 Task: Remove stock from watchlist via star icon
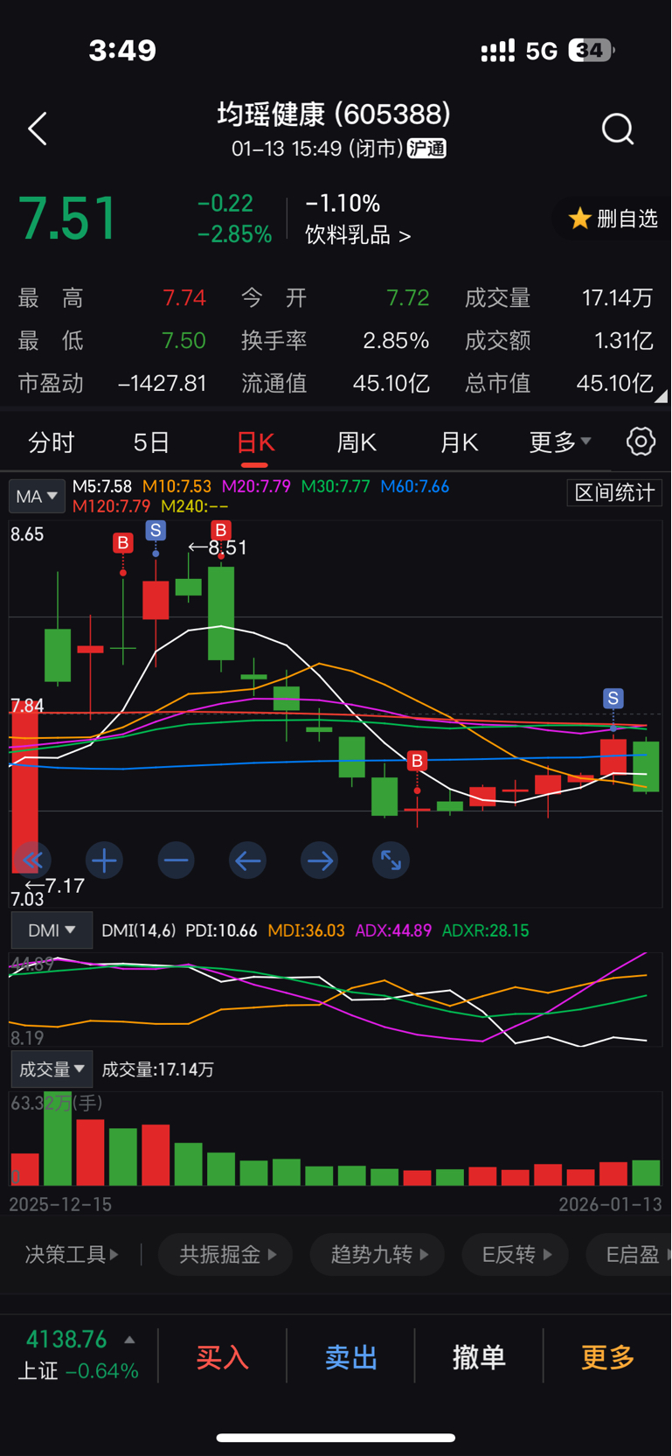coord(579,219)
